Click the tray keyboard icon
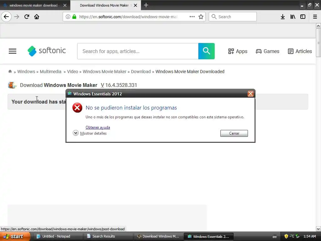 (275, 237)
